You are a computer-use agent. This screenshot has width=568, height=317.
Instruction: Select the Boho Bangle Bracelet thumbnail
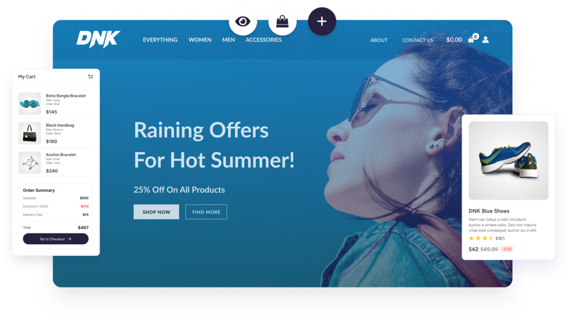point(30,103)
